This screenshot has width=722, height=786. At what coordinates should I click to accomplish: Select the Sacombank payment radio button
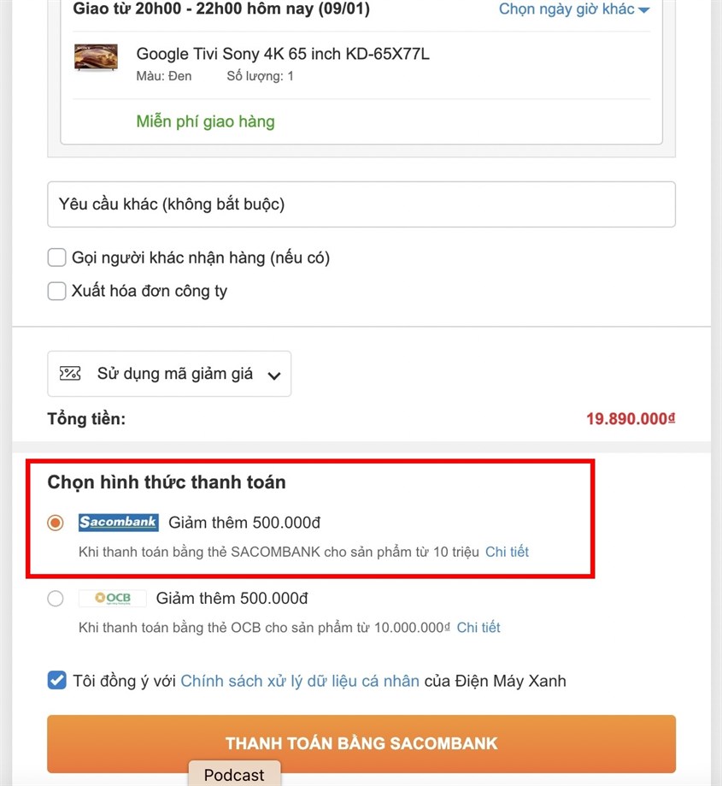point(56,523)
